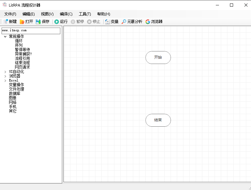
Task: Click the 新建 (New) toolbar icon
Action: point(6,22)
